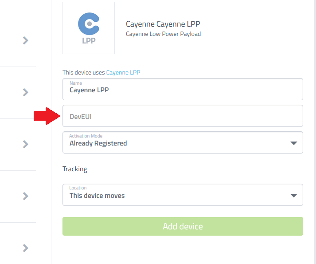Click the Tracking section heading
316x264 pixels.
(75, 169)
